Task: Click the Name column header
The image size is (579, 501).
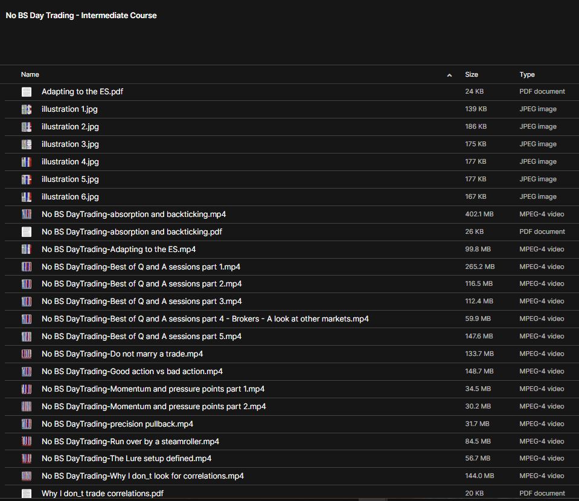Action: tap(30, 74)
